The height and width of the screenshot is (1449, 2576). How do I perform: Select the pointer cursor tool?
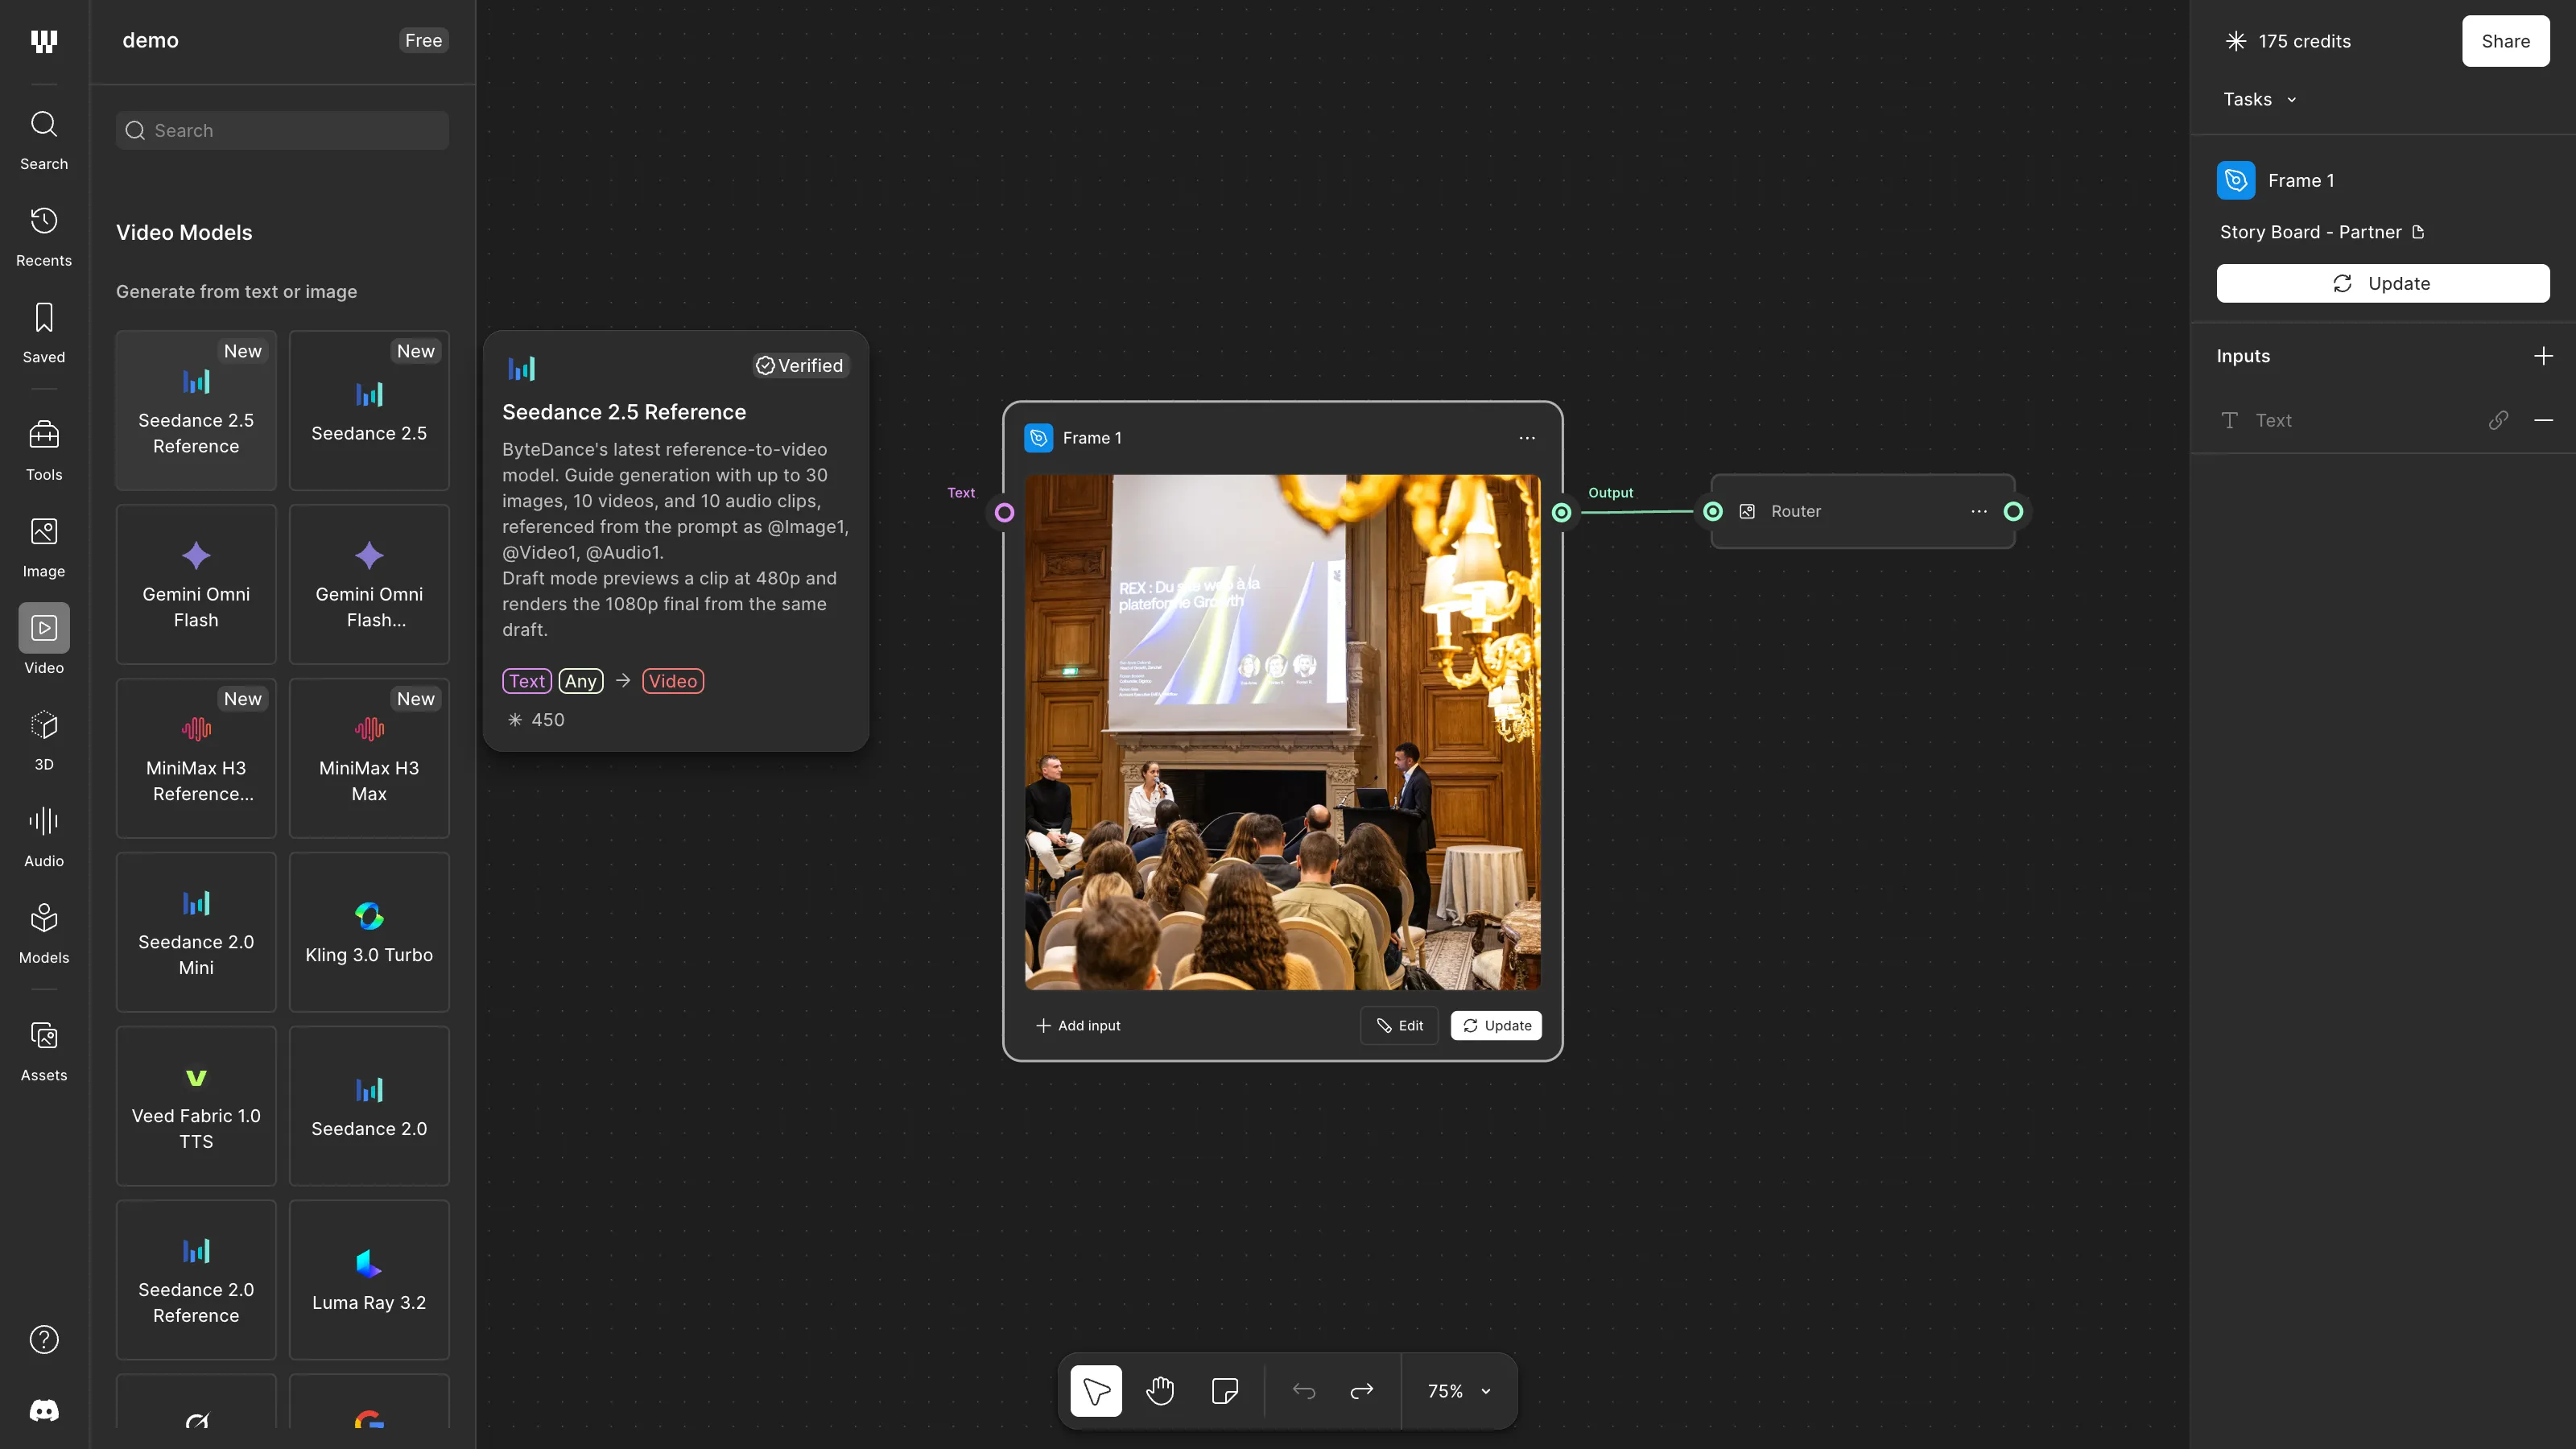pos(1096,1391)
